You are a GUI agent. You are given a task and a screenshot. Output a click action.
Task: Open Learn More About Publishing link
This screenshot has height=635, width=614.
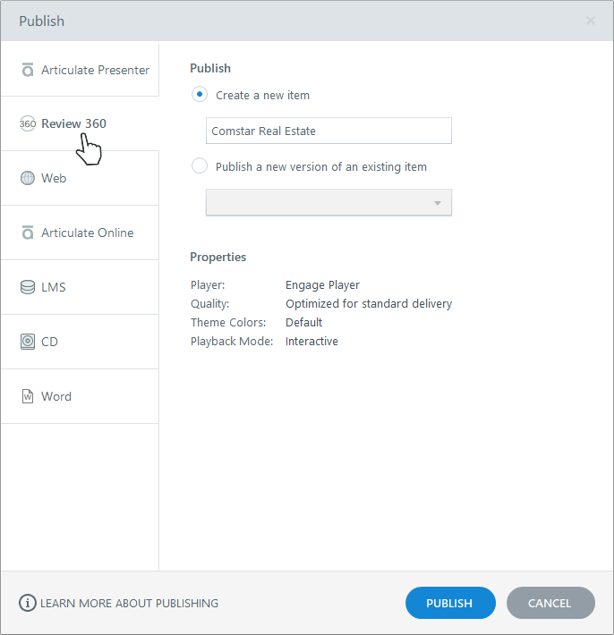(129, 603)
